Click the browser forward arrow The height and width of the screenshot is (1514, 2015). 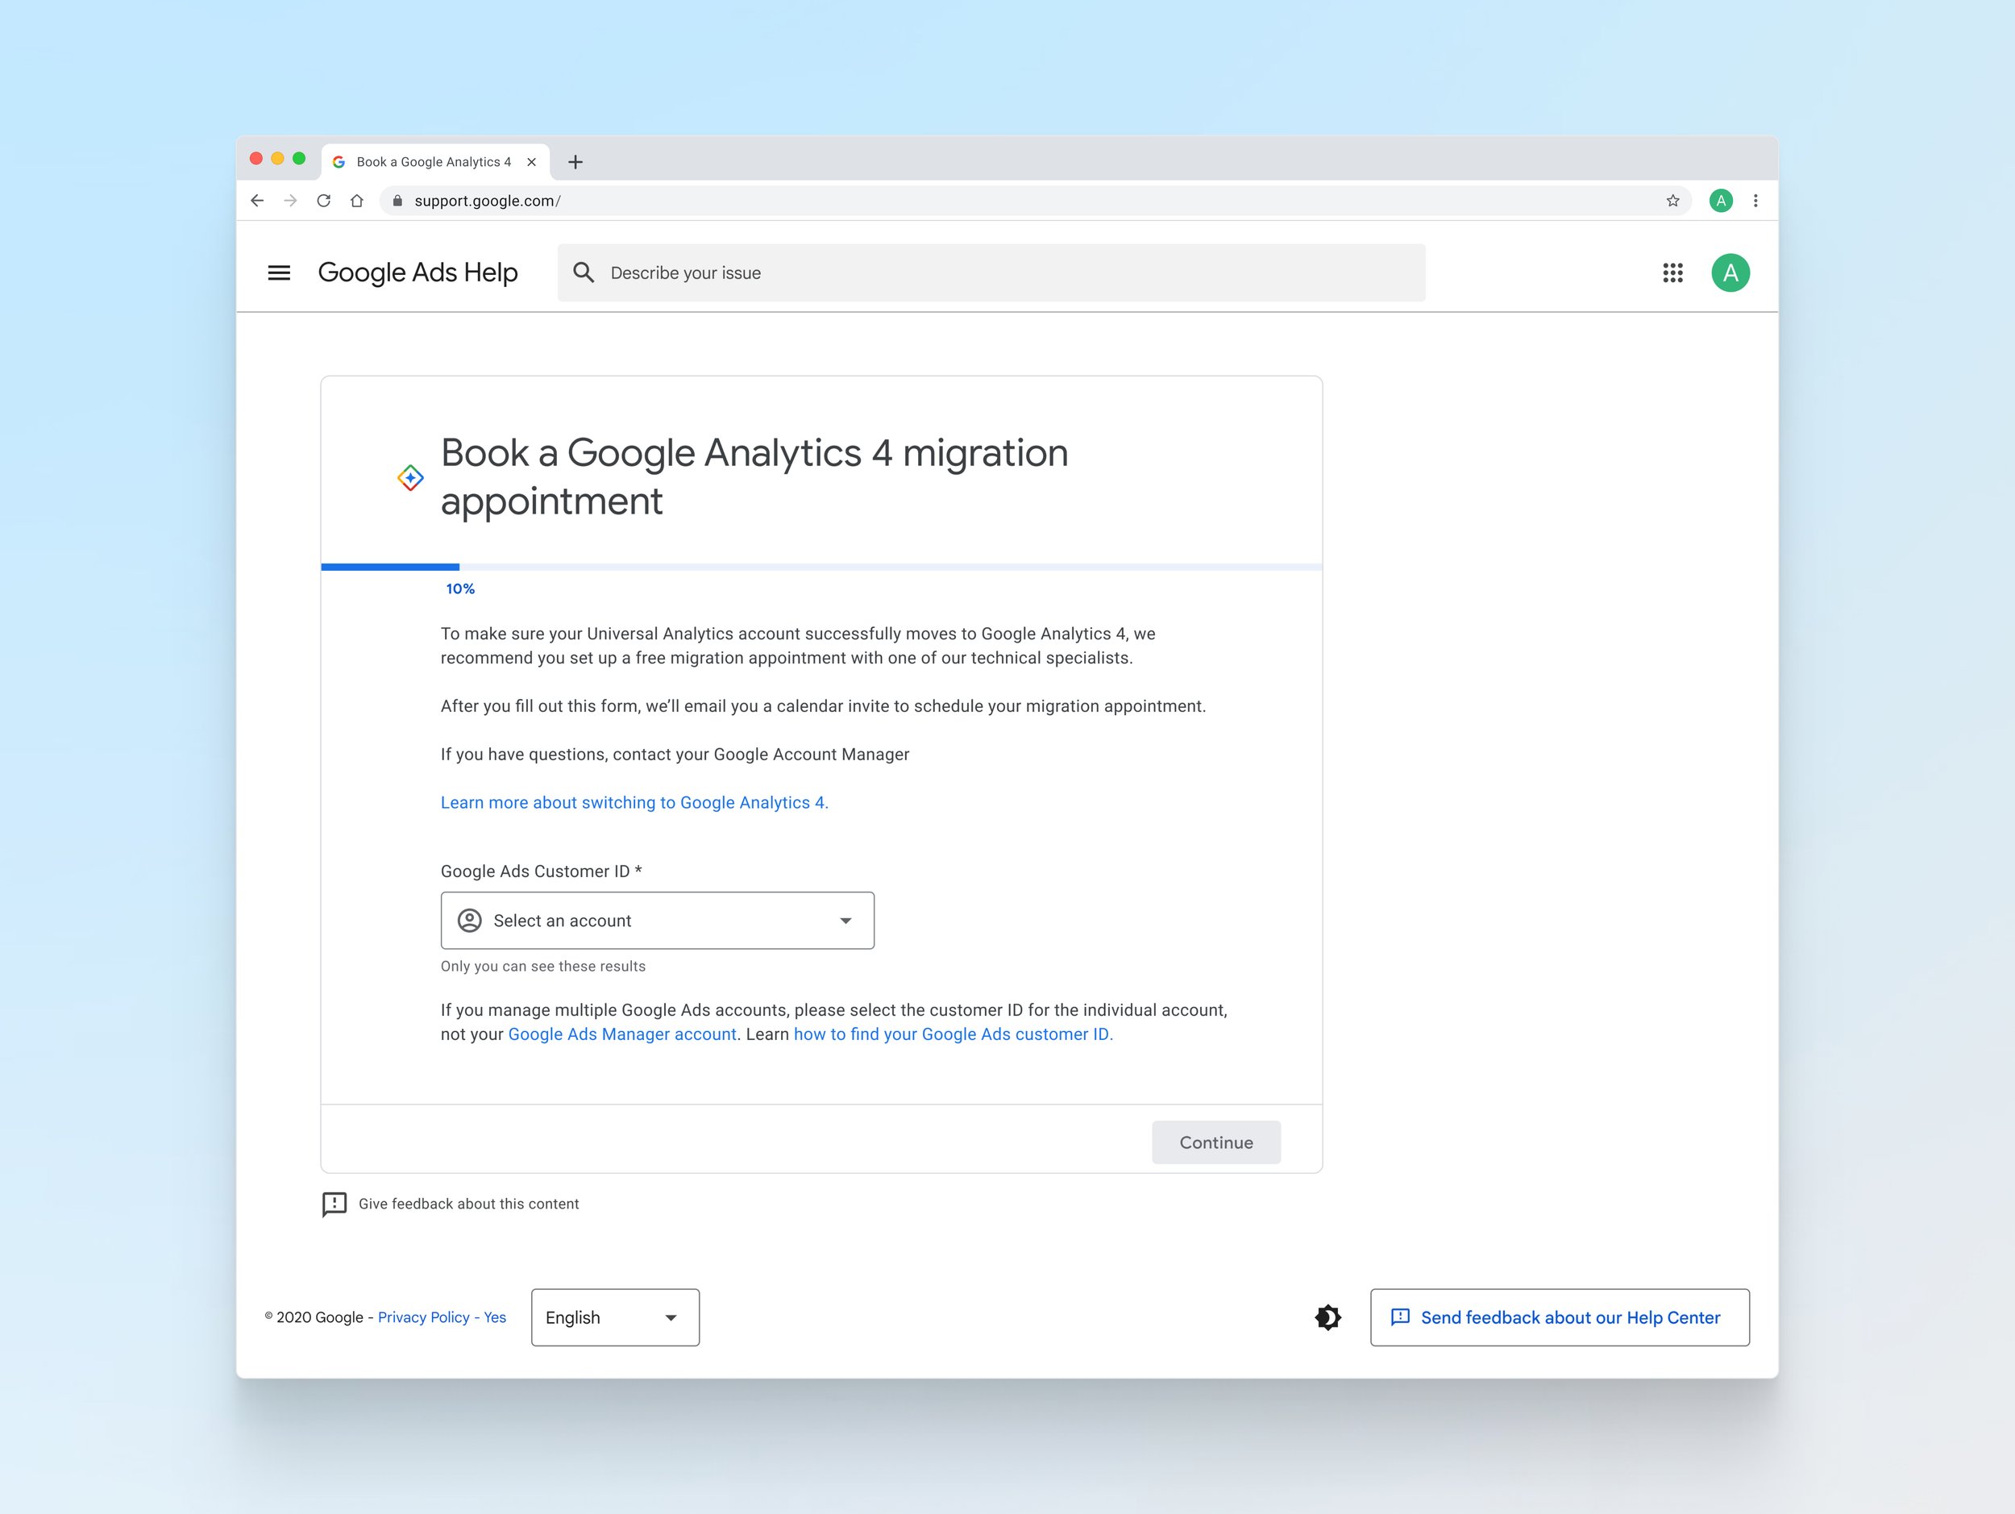pos(291,201)
